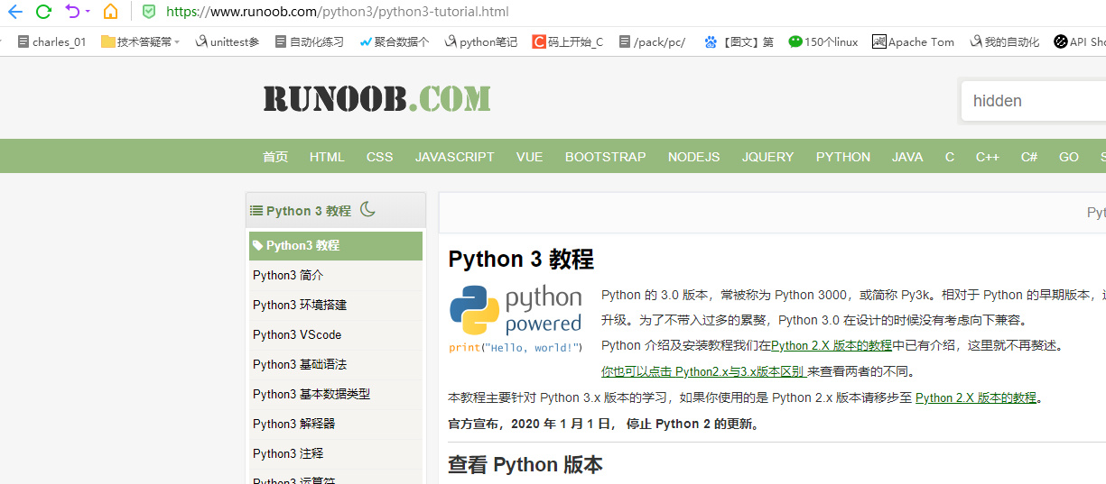Viewport: 1106px width, 484px height.
Task: Click the purple undo-close-tab arrow icon
Action: point(72,12)
